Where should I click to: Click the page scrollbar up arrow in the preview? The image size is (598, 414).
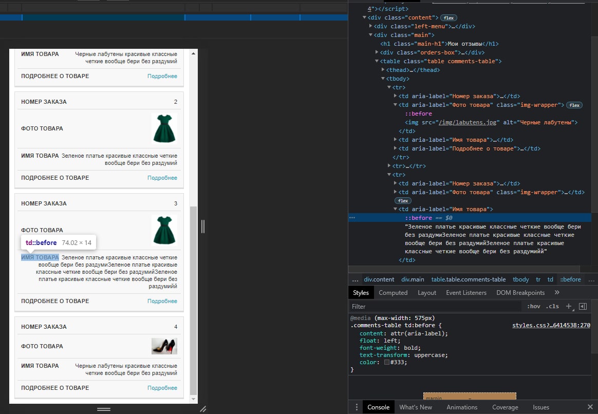click(x=193, y=53)
